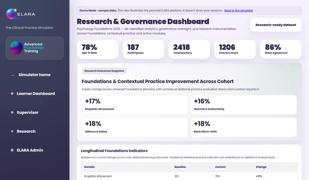Viewport: 309px width, 180px height.
Task: Click the 86% Rater Agreement card
Action: 281,49
